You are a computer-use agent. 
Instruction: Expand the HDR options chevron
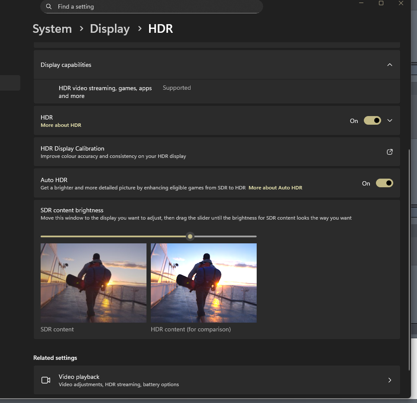pos(390,120)
